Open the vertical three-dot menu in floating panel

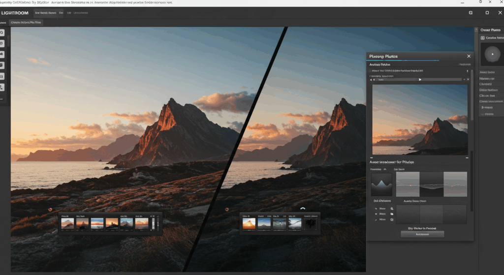pyautogui.click(x=468, y=71)
